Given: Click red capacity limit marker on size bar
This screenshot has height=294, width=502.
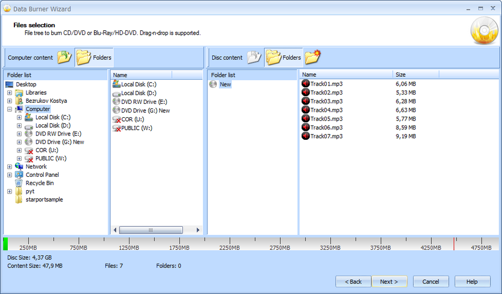Looking at the screenshot, I should pyautogui.click(x=454, y=244).
